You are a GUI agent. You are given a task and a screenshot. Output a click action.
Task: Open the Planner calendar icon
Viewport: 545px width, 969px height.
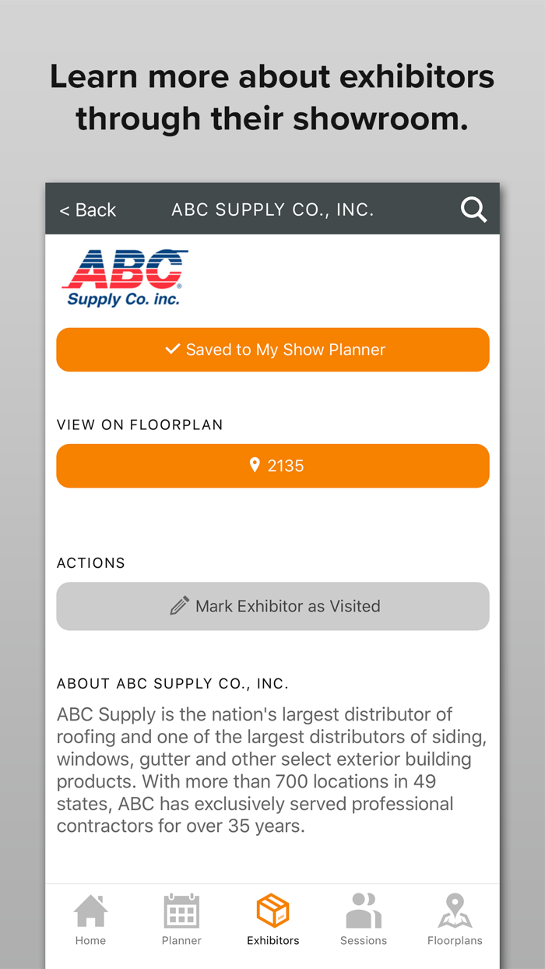[181, 910]
